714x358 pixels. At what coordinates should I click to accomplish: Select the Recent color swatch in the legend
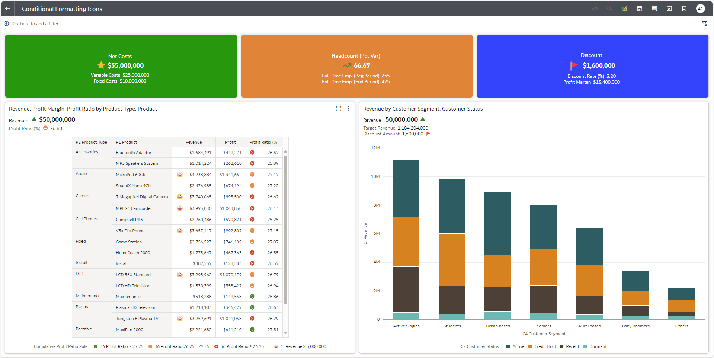coord(561,346)
